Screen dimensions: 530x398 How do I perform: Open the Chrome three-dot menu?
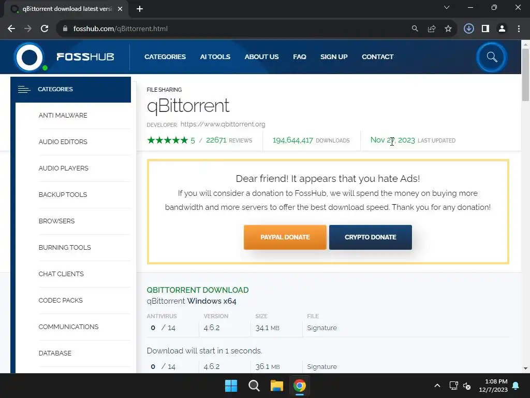[x=519, y=29]
